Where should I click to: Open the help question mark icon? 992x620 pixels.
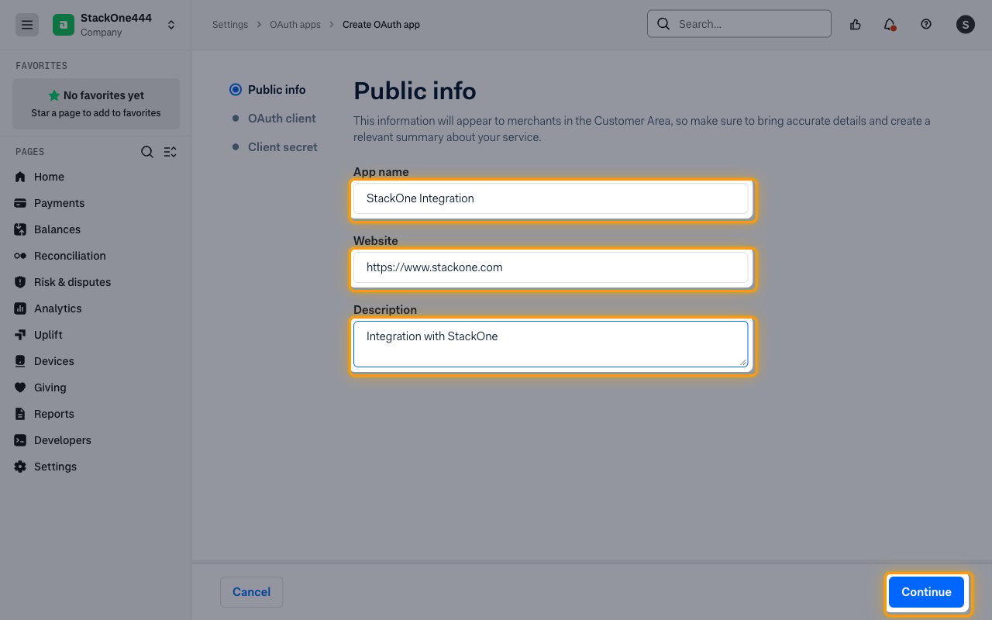coord(926,24)
